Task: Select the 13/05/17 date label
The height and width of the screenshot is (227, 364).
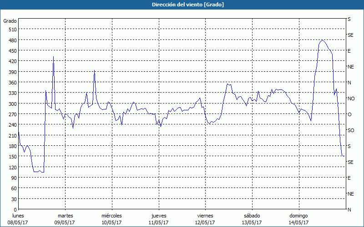Action: pos(252,222)
